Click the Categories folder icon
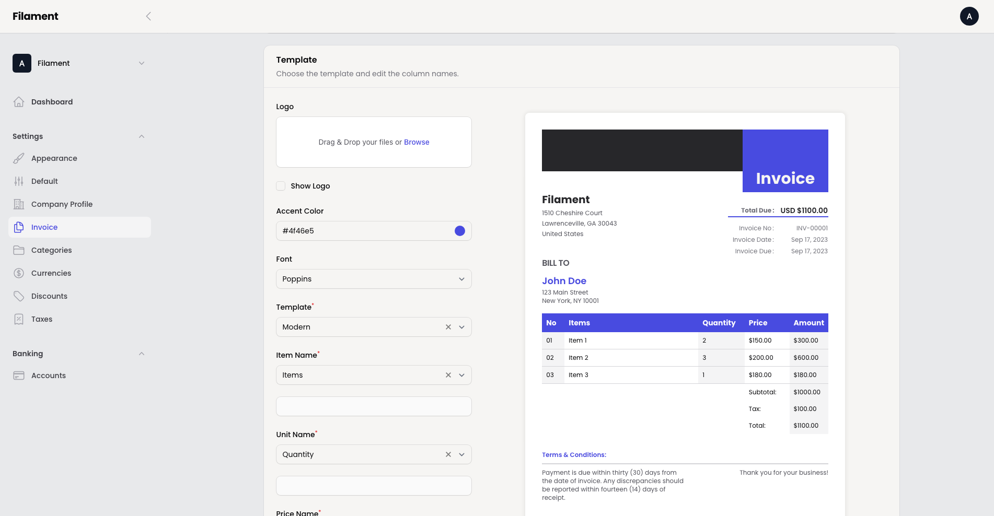The width and height of the screenshot is (994, 516). pos(19,250)
